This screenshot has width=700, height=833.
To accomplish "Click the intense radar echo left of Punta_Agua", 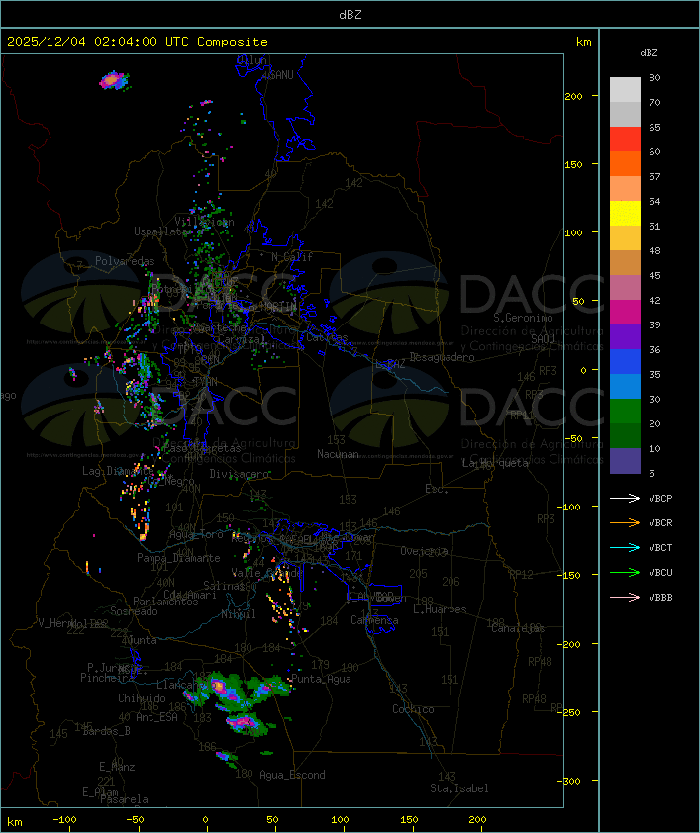I will (220, 687).
